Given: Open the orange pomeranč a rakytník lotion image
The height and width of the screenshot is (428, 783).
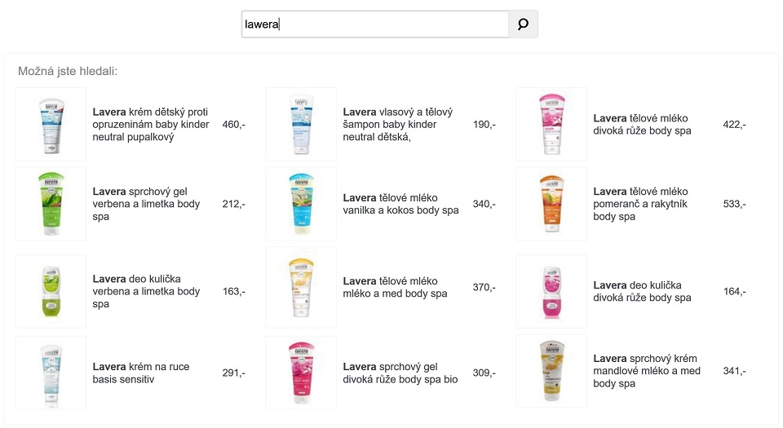Looking at the screenshot, I should coord(551,204).
